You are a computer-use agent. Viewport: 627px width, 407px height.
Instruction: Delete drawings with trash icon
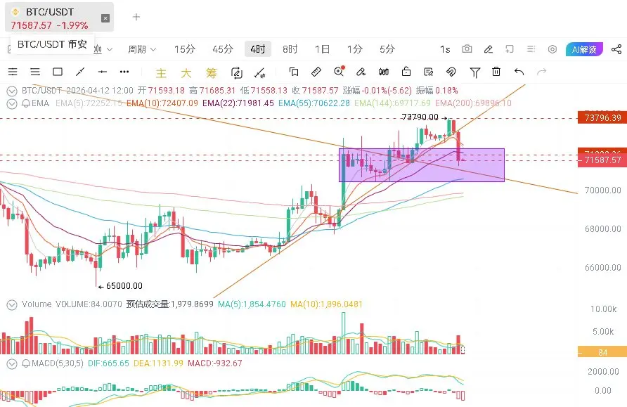(496, 72)
